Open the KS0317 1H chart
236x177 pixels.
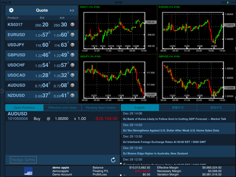(x=118, y=29)
